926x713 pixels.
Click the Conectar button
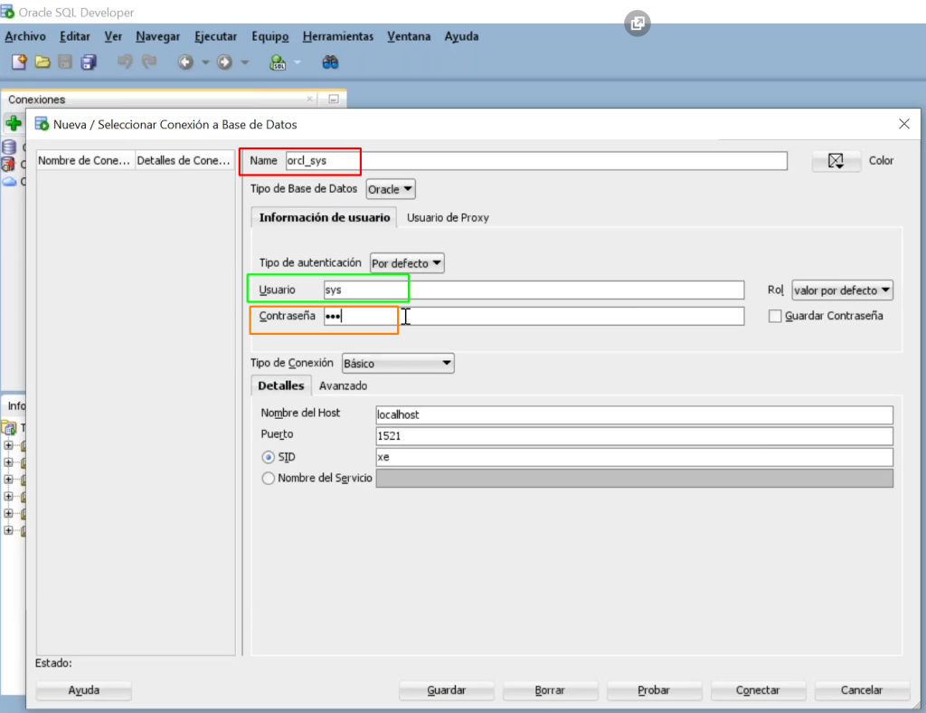point(758,690)
